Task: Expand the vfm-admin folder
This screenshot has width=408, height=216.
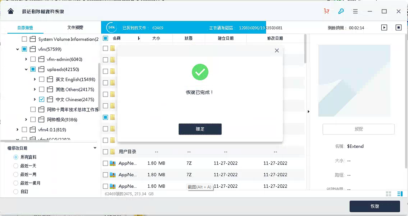Action: (x=26, y=59)
